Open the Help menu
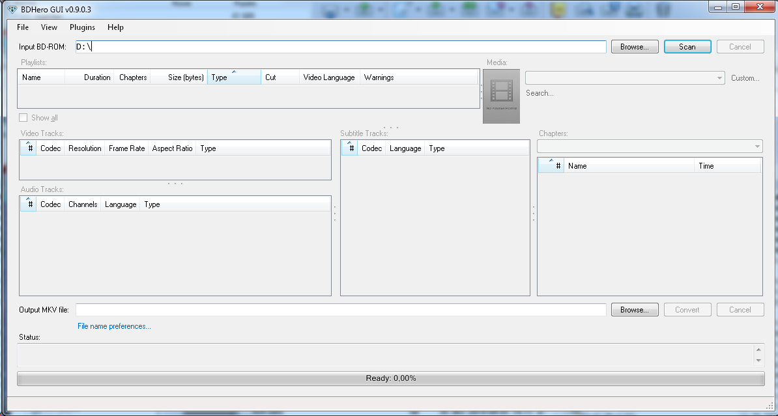This screenshot has height=416, width=778. (115, 27)
